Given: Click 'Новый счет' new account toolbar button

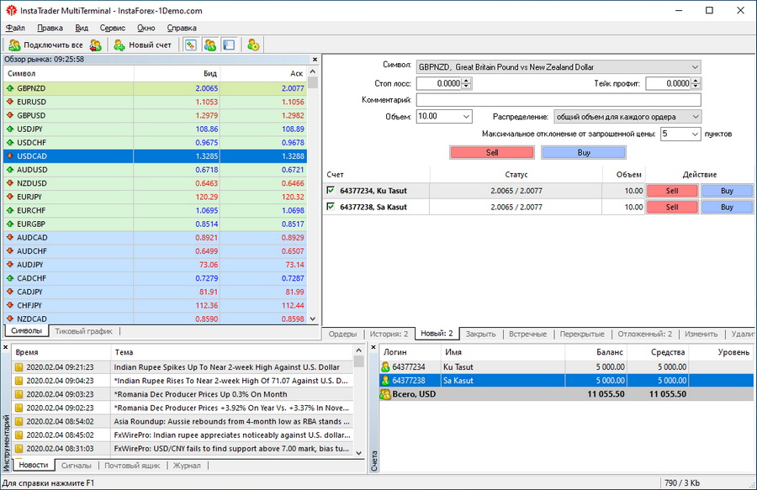Looking at the screenshot, I should pyautogui.click(x=142, y=45).
